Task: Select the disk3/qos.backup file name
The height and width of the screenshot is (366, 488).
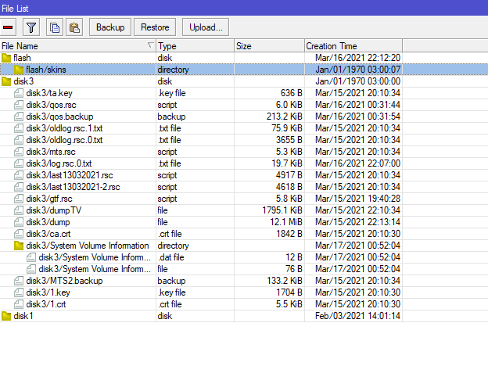Action: coord(59,117)
